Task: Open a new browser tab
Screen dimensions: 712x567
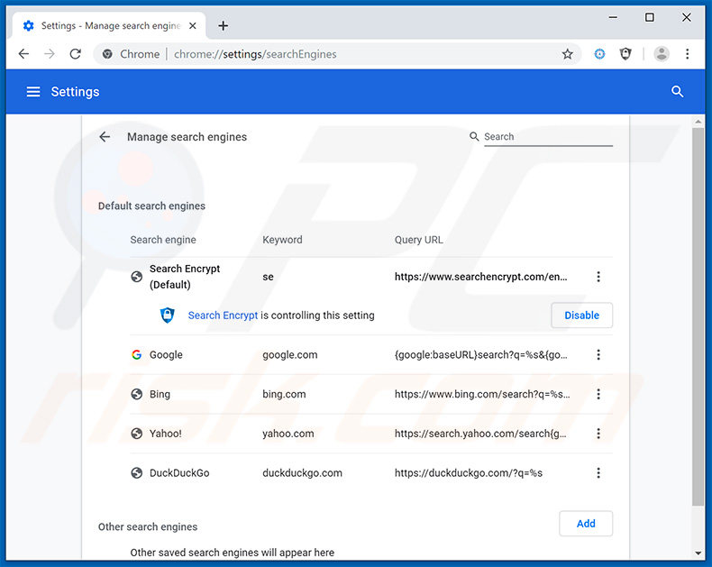Action: pos(223,26)
